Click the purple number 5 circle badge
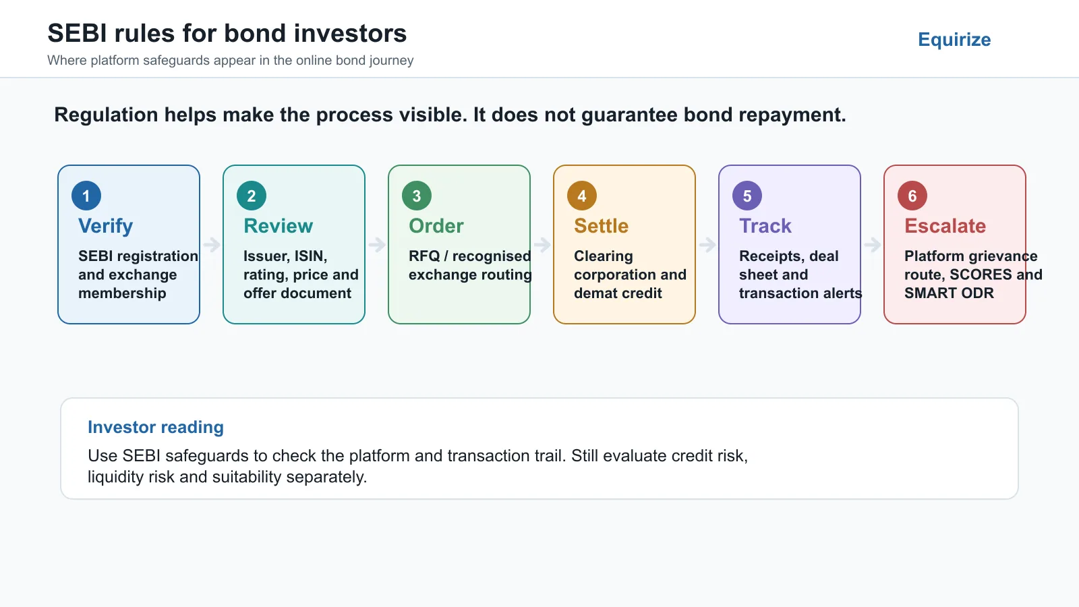The height and width of the screenshot is (607, 1079). [747, 196]
